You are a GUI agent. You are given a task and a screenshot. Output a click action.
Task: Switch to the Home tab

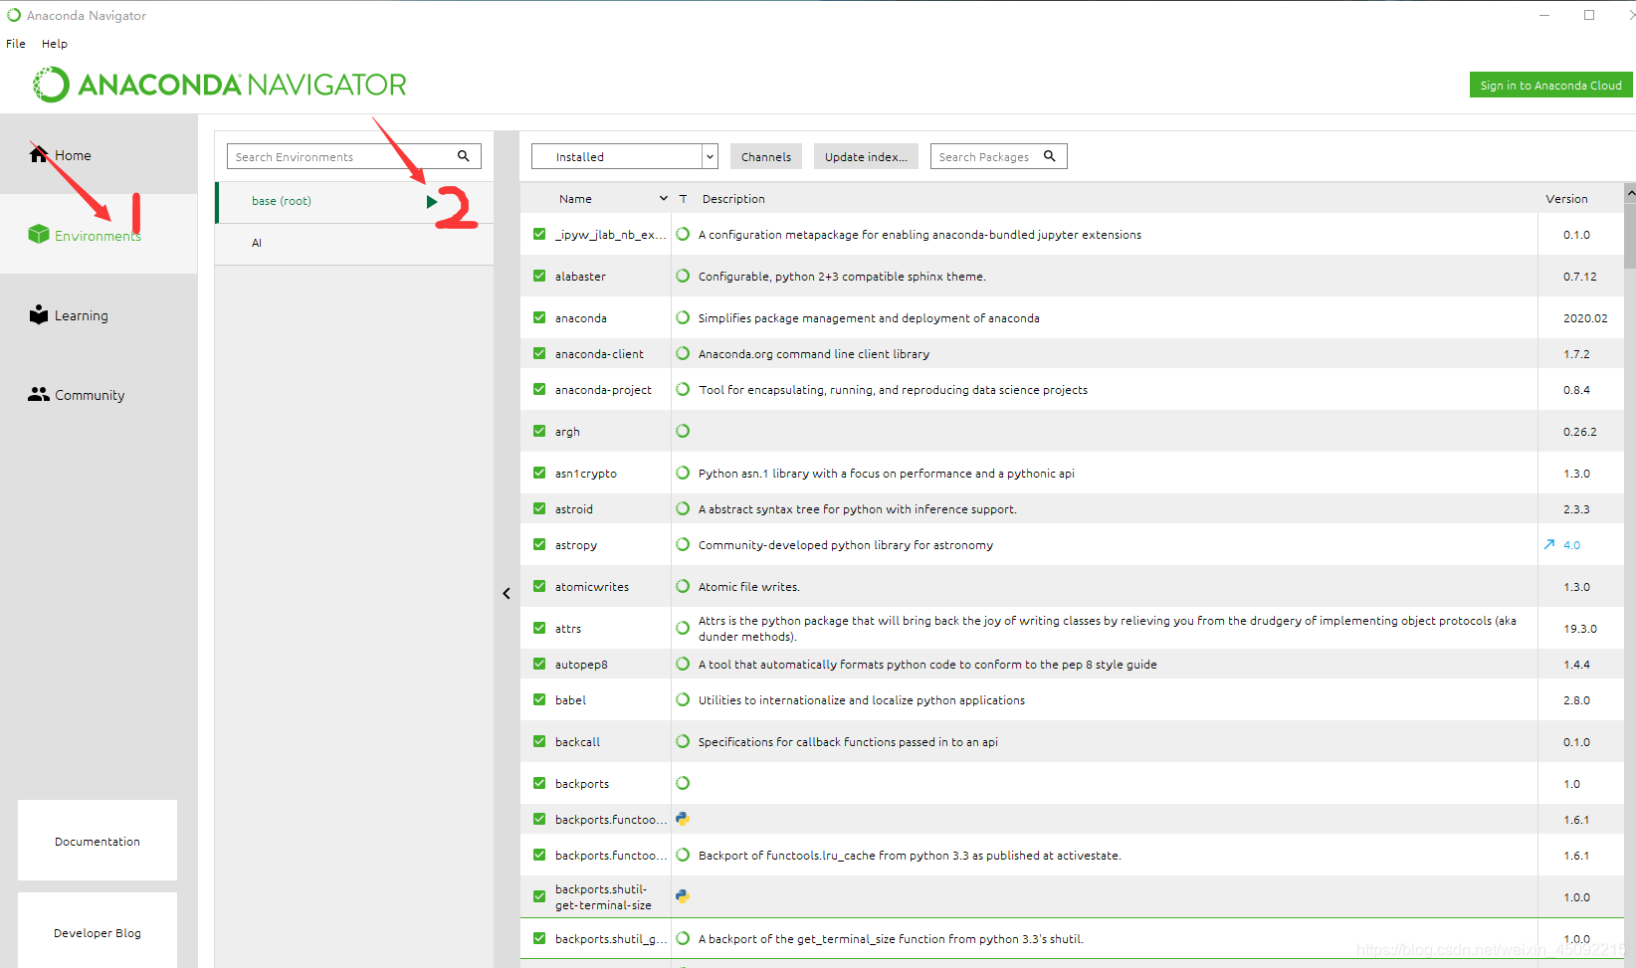(x=99, y=154)
